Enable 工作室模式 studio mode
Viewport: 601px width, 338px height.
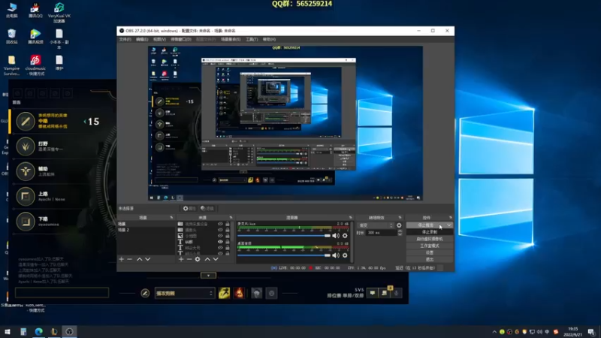429,246
